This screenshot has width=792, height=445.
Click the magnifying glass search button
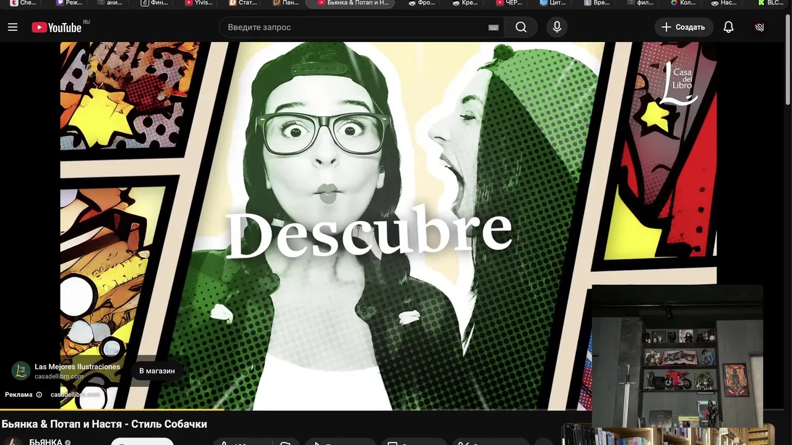point(521,27)
